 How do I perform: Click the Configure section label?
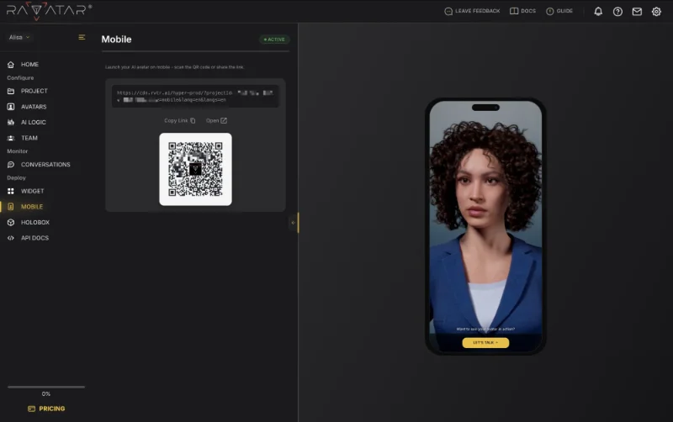(x=20, y=78)
